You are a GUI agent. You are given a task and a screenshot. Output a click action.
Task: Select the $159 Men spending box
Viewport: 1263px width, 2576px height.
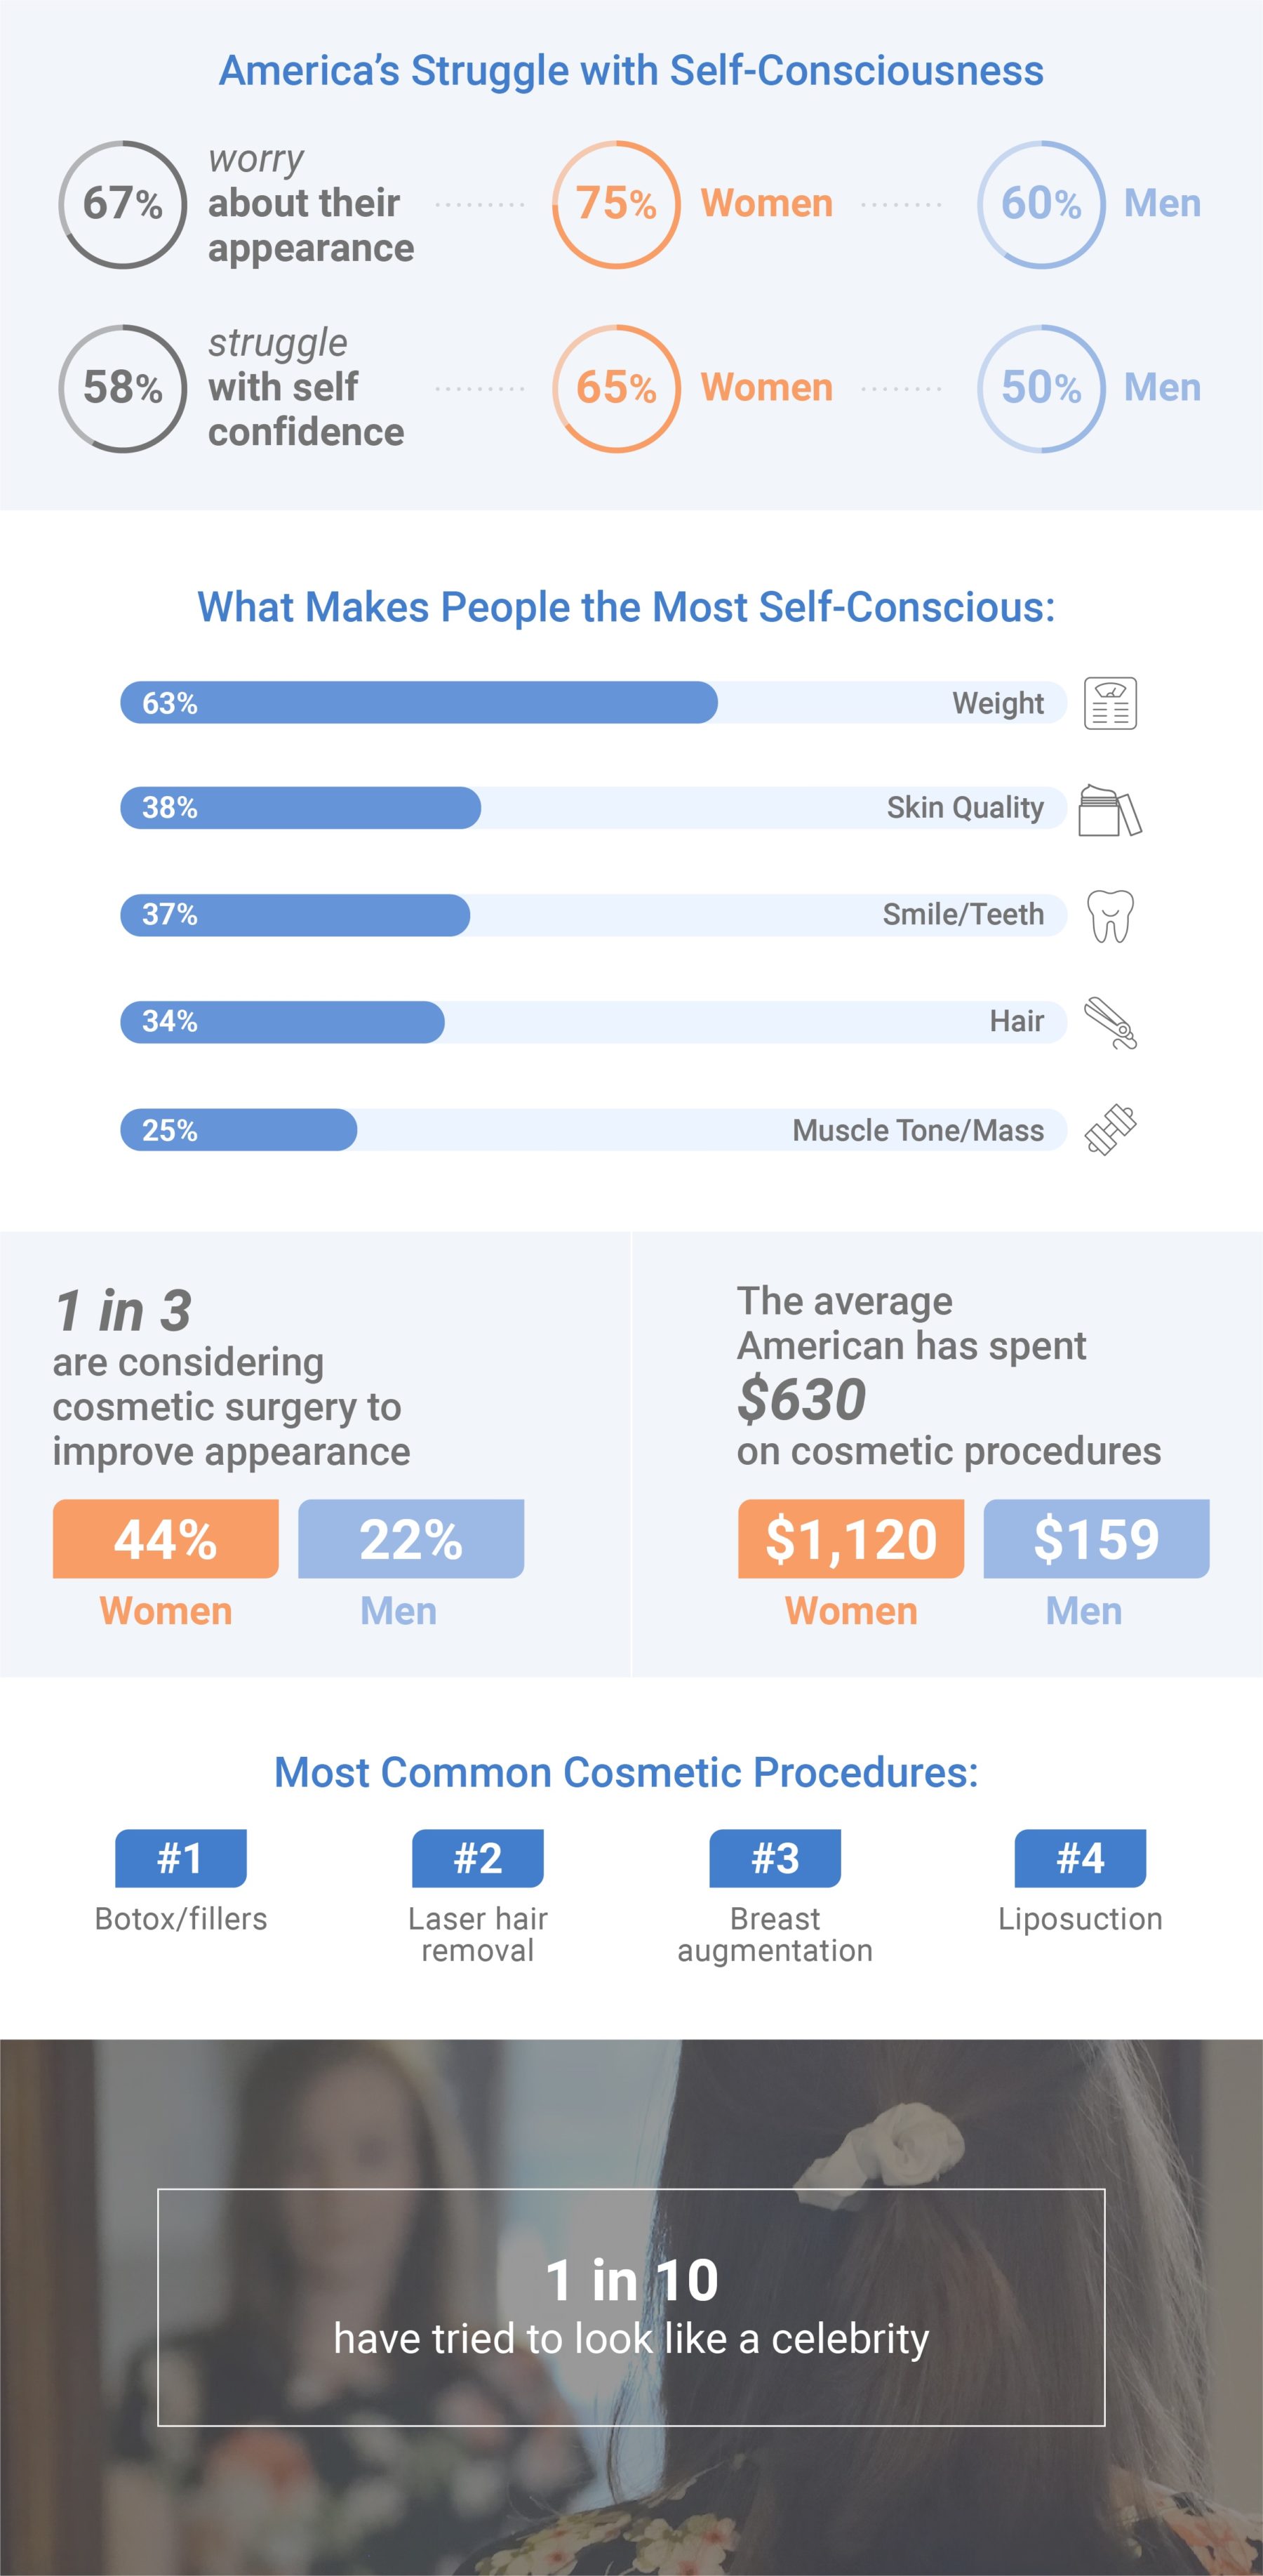pos(1097,1538)
